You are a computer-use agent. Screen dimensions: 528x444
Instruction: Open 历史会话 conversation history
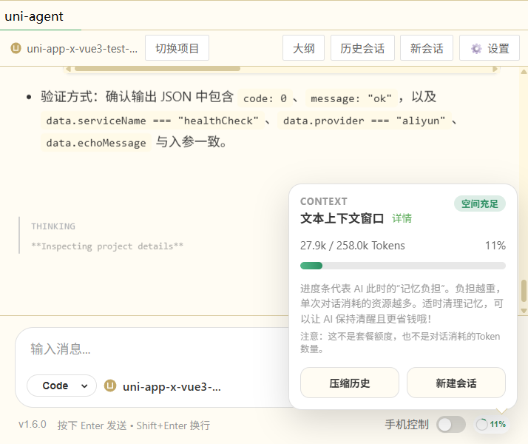pyautogui.click(x=362, y=49)
